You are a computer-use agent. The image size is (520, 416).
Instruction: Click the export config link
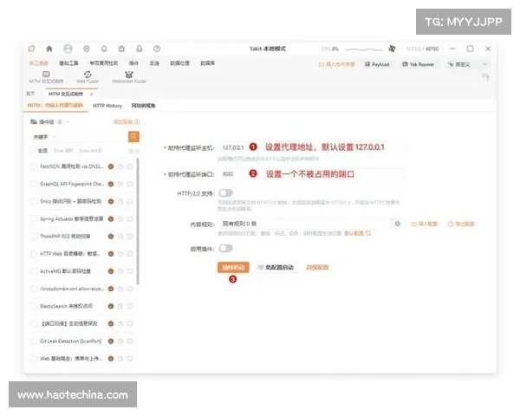tap(461, 224)
